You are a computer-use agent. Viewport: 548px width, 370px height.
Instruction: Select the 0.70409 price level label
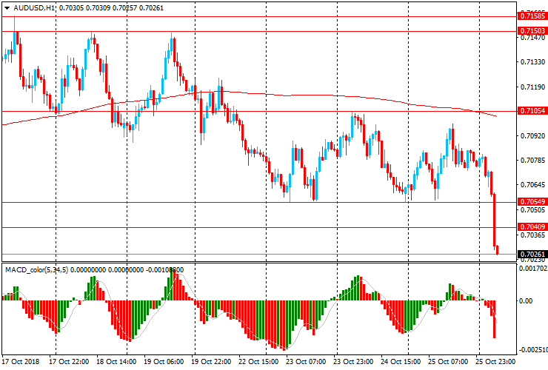532,226
